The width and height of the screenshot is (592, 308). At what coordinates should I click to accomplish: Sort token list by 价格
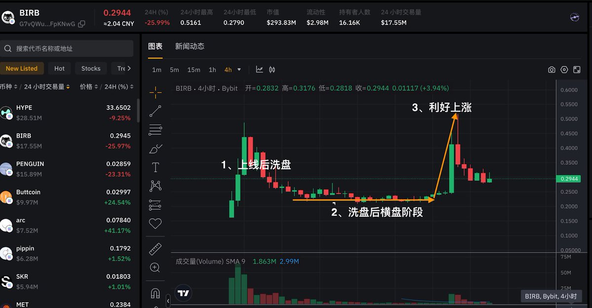[89, 87]
